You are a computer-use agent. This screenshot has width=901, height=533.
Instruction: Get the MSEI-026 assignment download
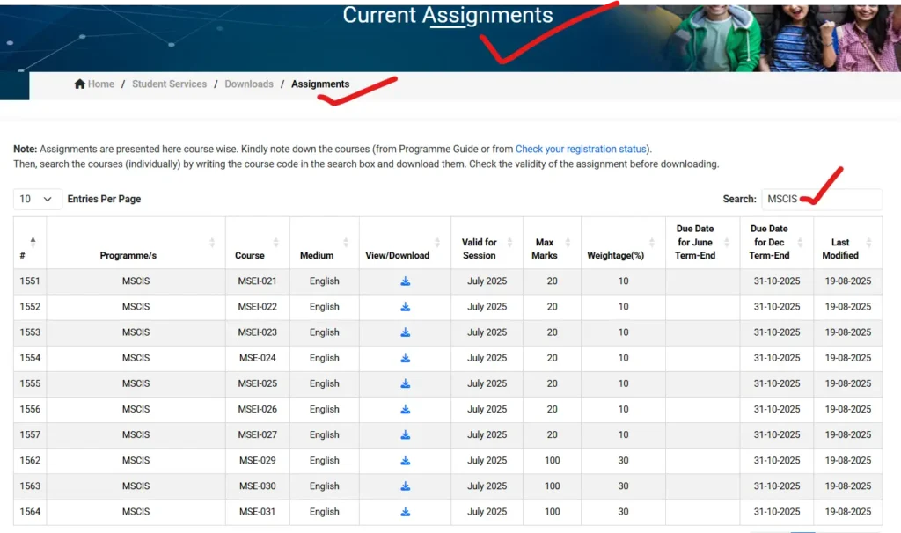point(406,409)
